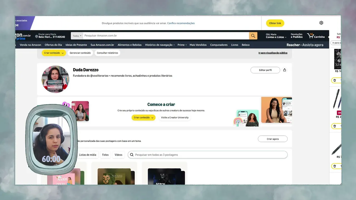Open the shopping cart Carrinho icon
The width and height of the screenshot is (356, 200).
(316, 36)
